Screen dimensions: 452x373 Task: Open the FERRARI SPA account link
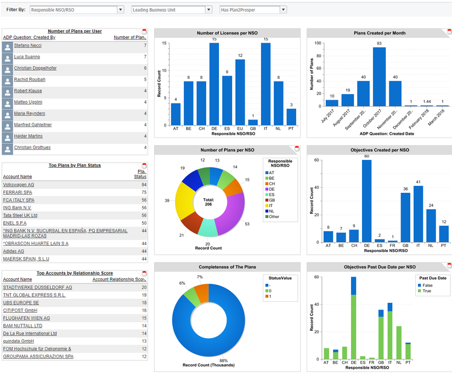[18, 192]
